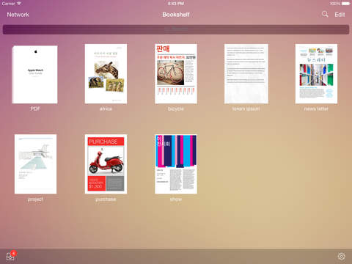The width and height of the screenshot is (352, 264).
Task: Open the news letter document
Action: 316,74
